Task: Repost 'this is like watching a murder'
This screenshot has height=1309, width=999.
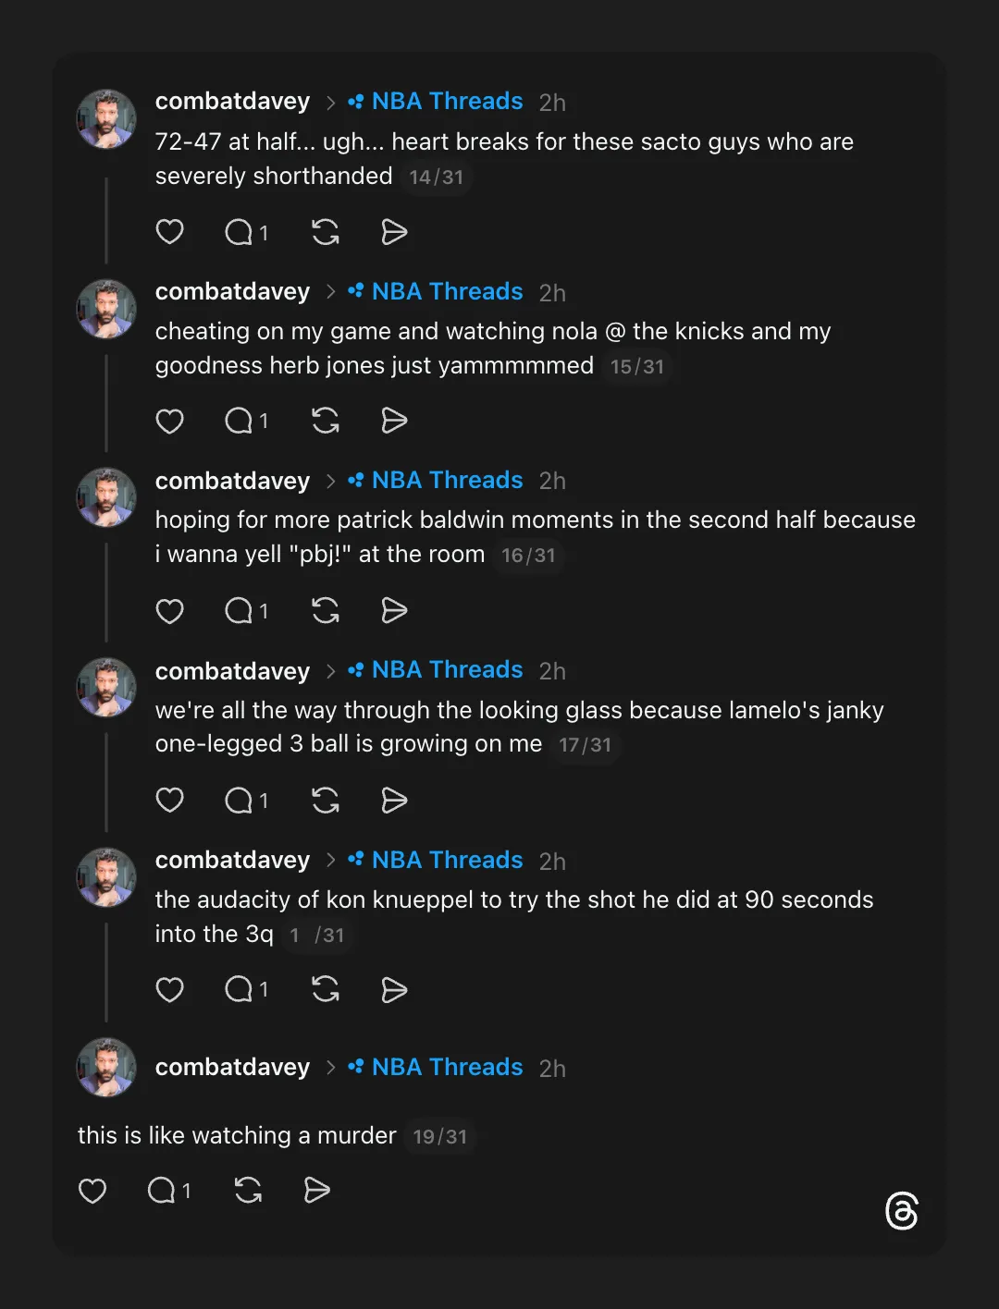Action: pyautogui.click(x=248, y=1190)
